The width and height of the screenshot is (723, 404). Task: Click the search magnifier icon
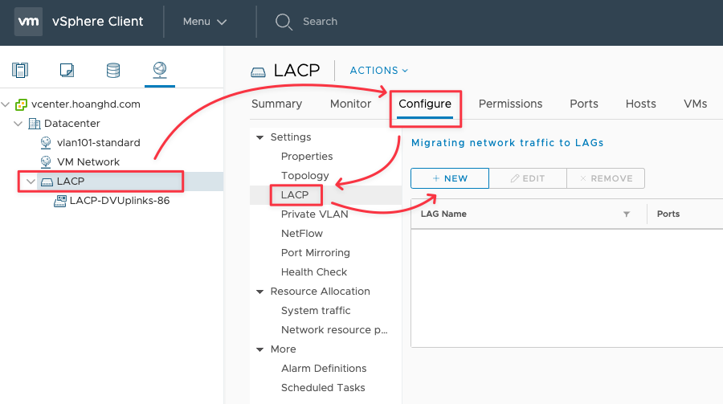point(284,22)
